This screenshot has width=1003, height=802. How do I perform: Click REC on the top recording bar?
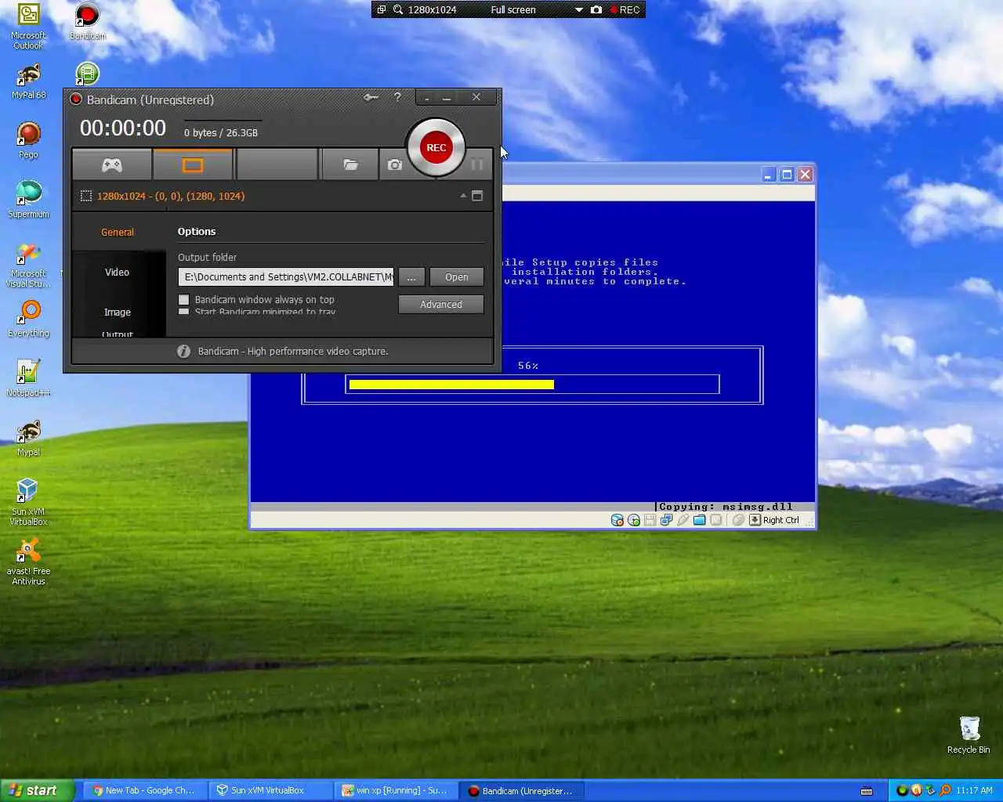[x=625, y=9]
